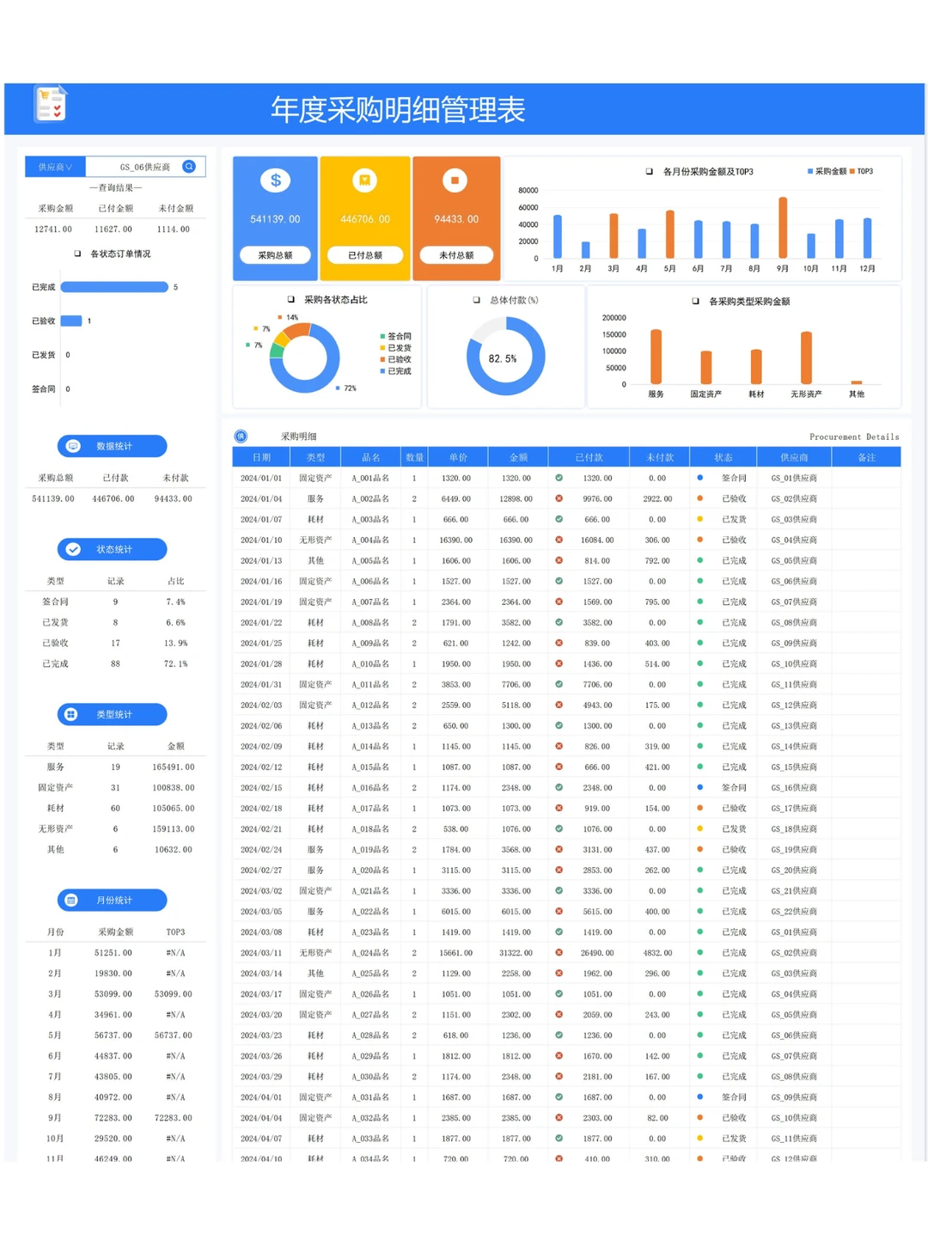
Task: Click the 9月 orange bar in monthly chart
Action: 783,228
